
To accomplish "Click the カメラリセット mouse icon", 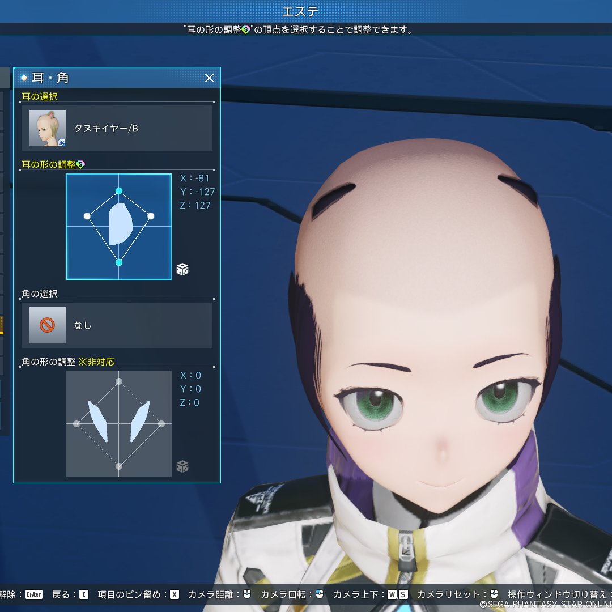I will coord(494,594).
